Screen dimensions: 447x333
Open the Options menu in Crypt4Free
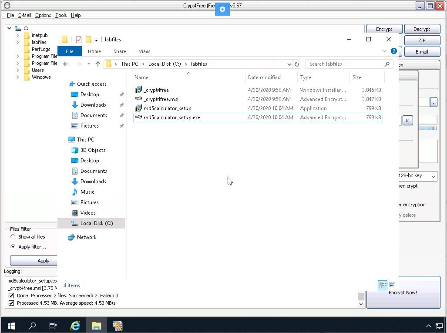pos(43,15)
